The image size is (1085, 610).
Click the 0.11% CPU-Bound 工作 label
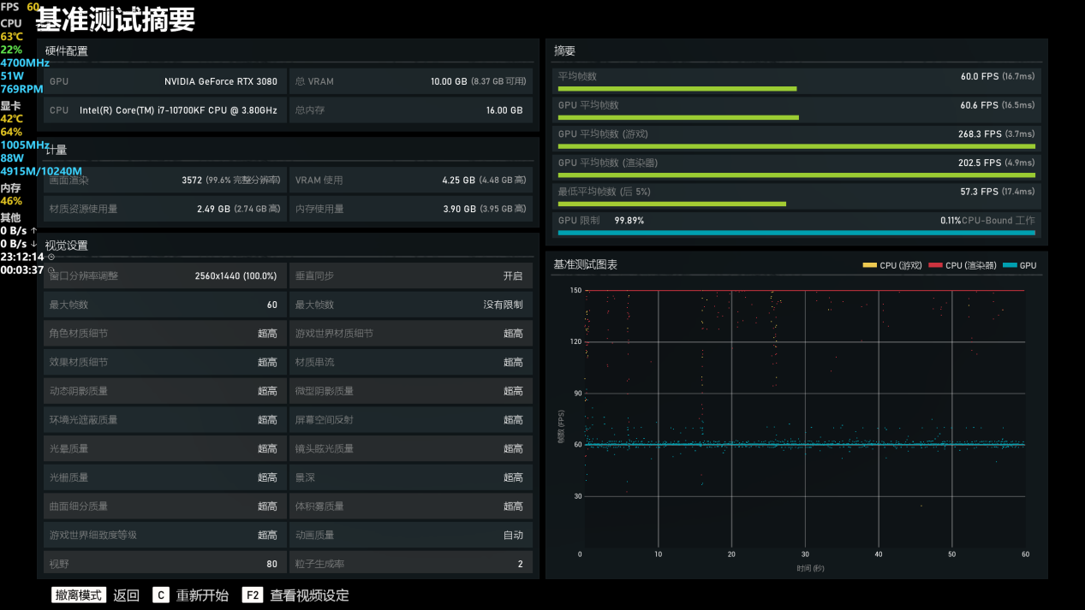pyautogui.click(x=987, y=221)
